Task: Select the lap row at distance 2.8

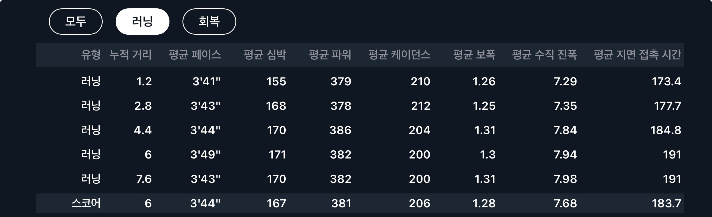Action: click(x=360, y=106)
